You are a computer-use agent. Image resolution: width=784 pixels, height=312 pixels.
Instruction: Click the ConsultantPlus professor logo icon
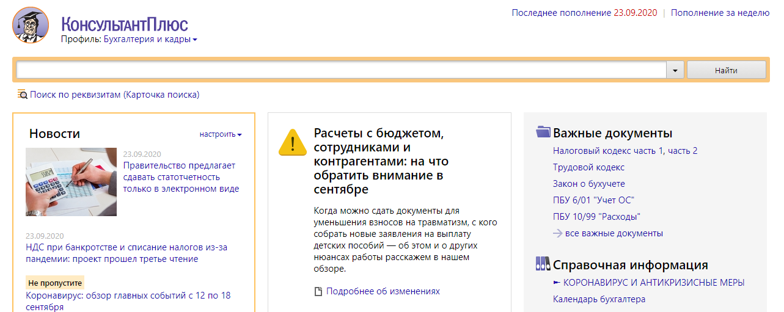click(30, 25)
